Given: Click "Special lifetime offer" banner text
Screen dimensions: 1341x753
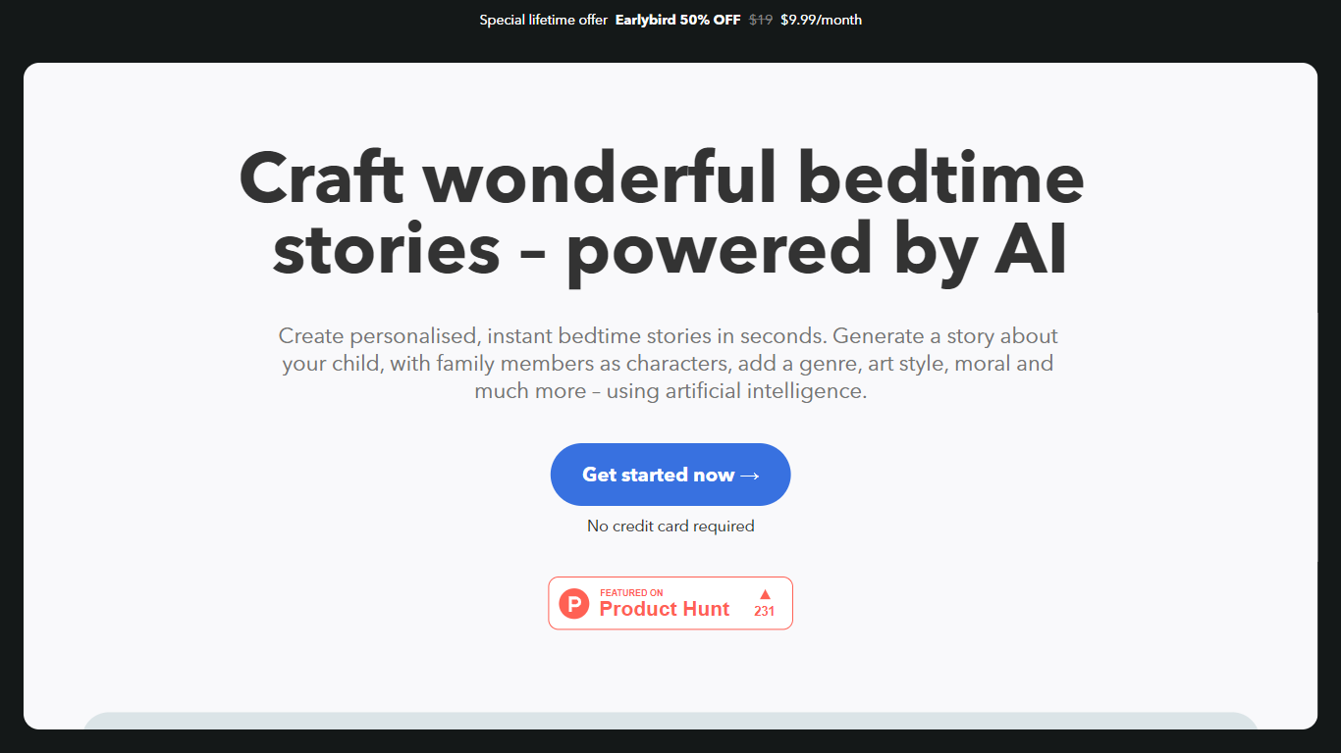Looking at the screenshot, I should (x=544, y=20).
